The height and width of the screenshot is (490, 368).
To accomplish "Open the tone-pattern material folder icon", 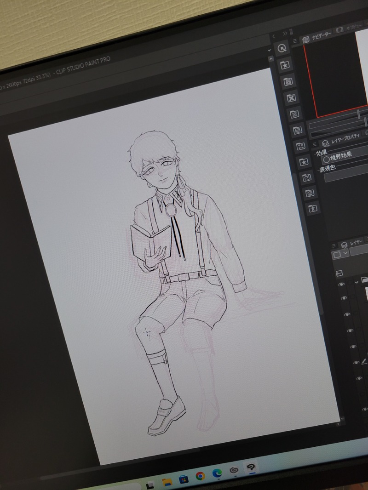I will coord(294,114).
